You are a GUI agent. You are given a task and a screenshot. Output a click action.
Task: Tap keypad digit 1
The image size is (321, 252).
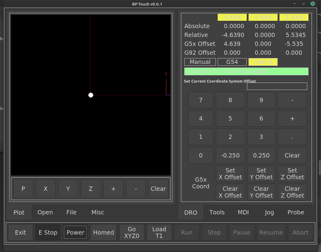pyautogui.click(x=201, y=137)
